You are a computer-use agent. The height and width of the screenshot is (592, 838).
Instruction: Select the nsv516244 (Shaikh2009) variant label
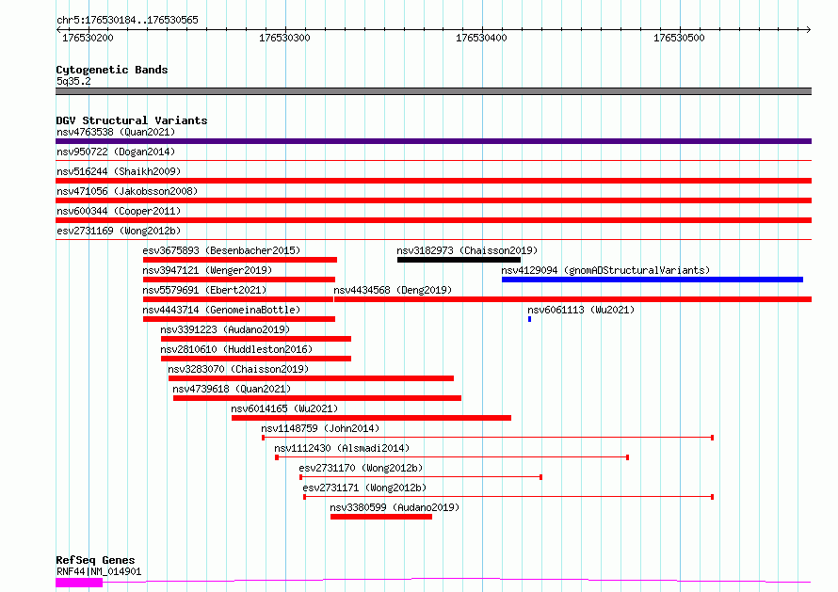tap(119, 171)
